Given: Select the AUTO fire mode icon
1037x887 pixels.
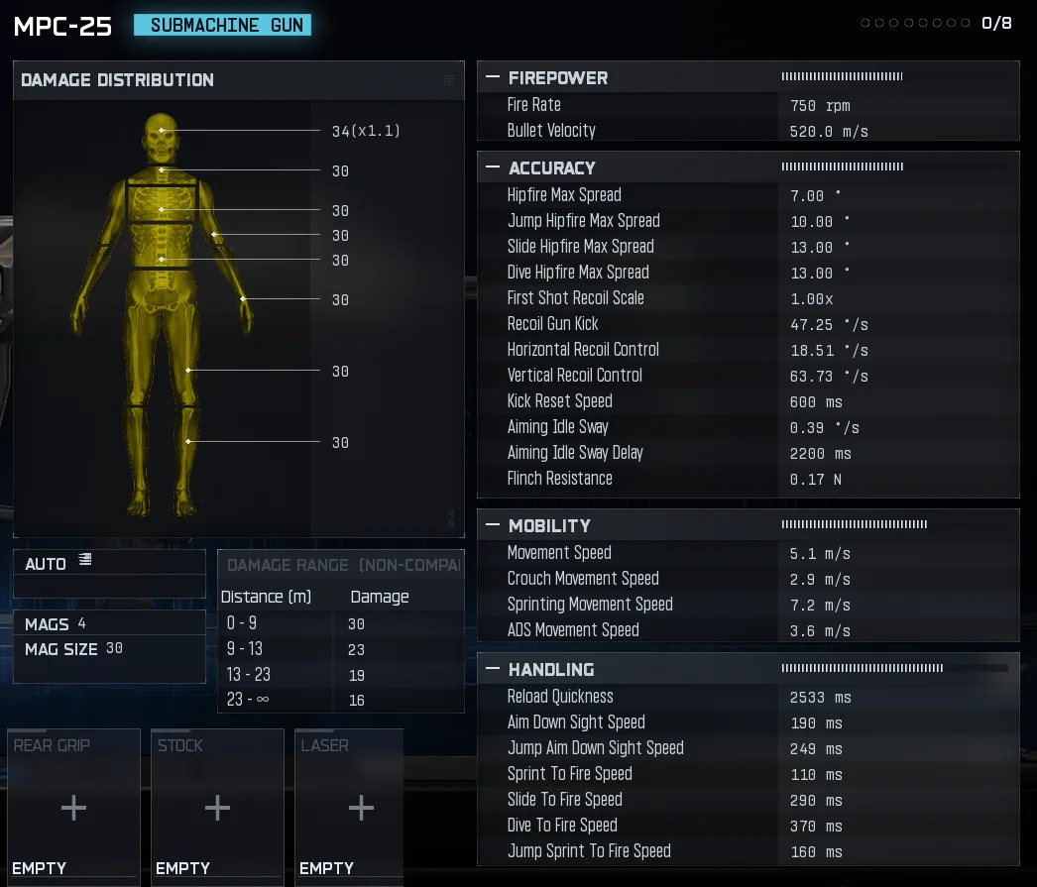Looking at the screenshot, I should pos(86,559).
